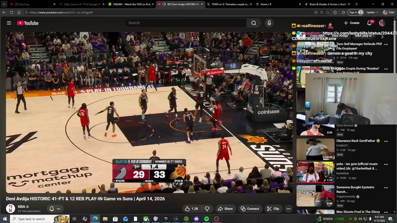The width and height of the screenshot is (397, 223).
Task: Open Discord from the taskbar
Action: click(196, 219)
